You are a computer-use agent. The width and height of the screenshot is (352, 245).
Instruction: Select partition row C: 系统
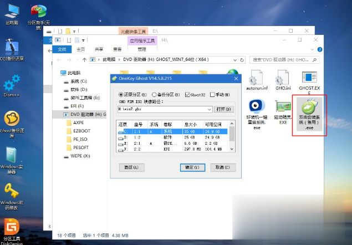pos(172,131)
